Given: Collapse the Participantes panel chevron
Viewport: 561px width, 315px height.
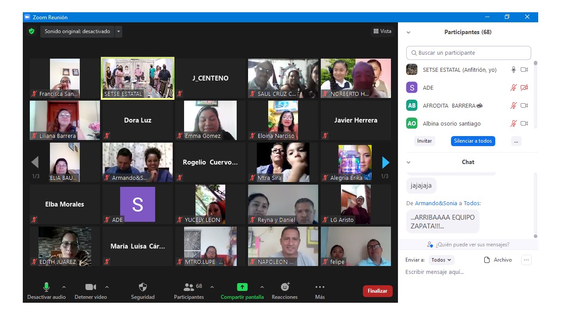Looking at the screenshot, I should click(x=408, y=32).
